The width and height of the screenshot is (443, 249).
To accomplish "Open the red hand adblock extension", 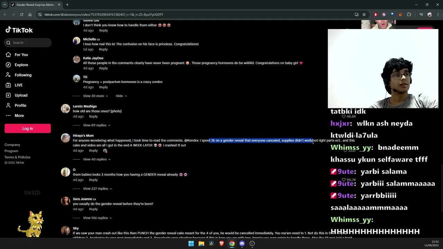I will click(x=376, y=15).
